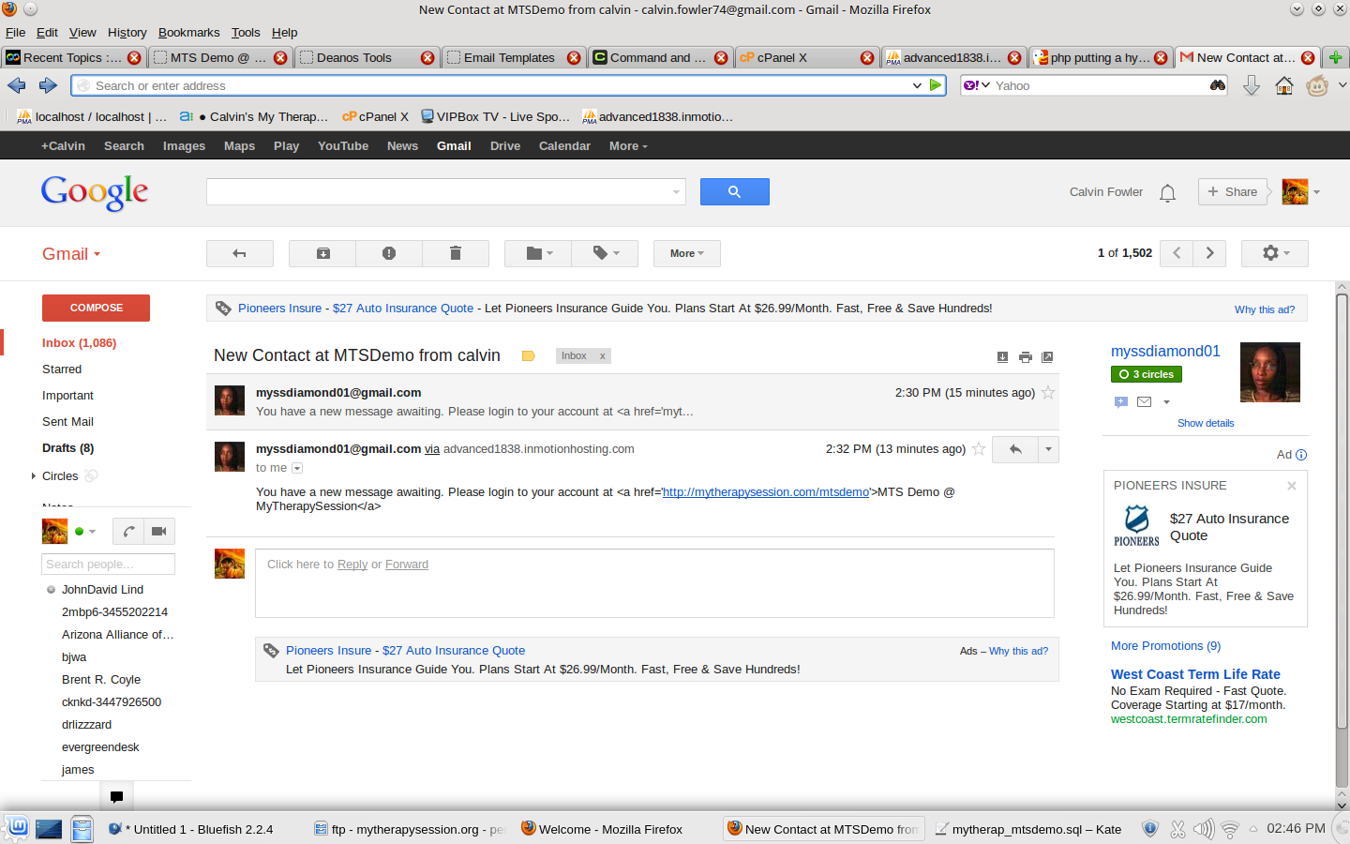This screenshot has width=1350, height=844.
Task: Report conversation as spam
Action: 389,253
